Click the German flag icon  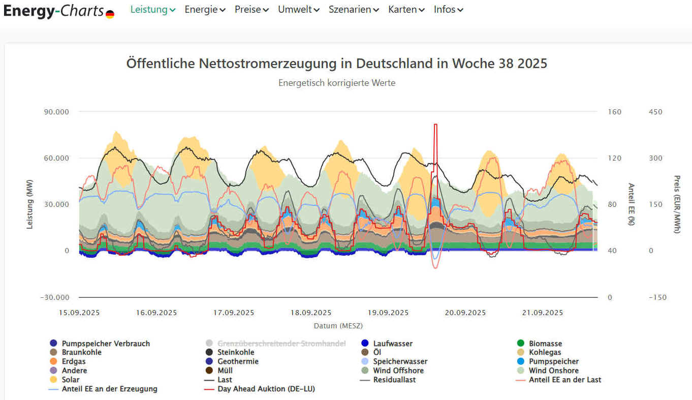pos(110,14)
